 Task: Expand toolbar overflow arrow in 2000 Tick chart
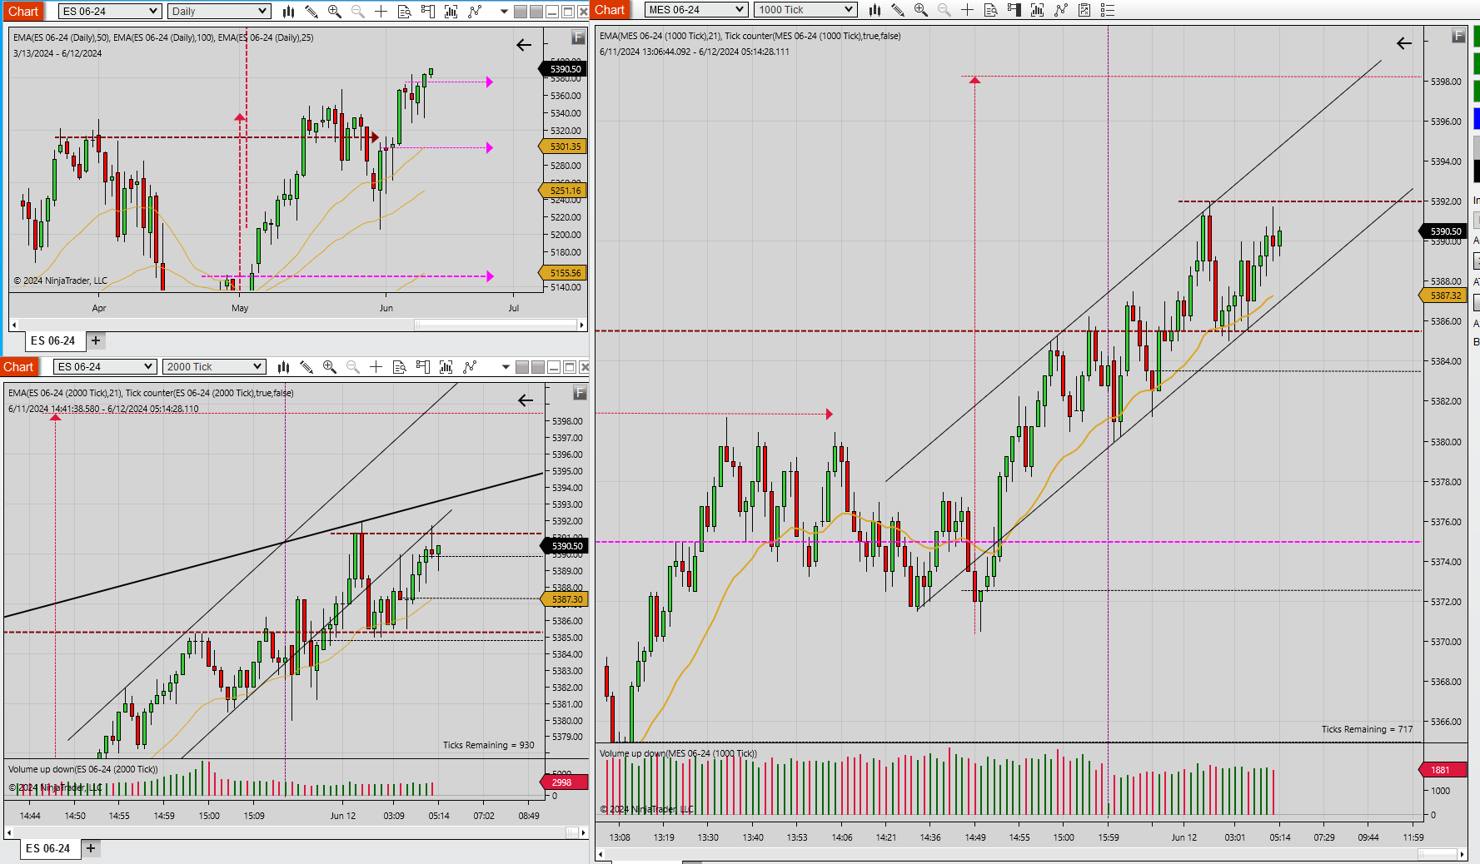point(506,367)
